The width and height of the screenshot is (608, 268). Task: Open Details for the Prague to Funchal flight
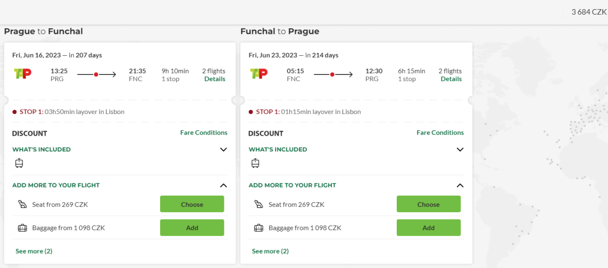point(215,79)
